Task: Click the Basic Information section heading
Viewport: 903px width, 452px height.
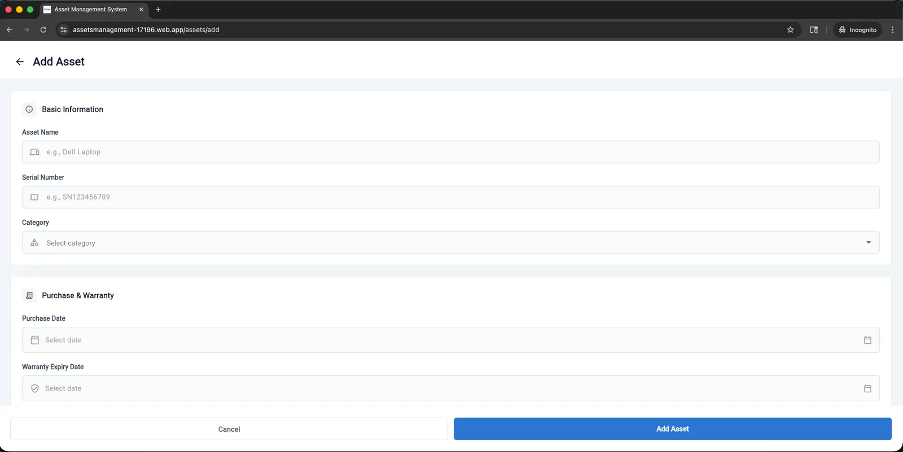Action: point(72,109)
